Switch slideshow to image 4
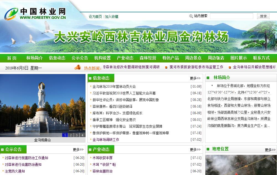 tap(82, 135)
